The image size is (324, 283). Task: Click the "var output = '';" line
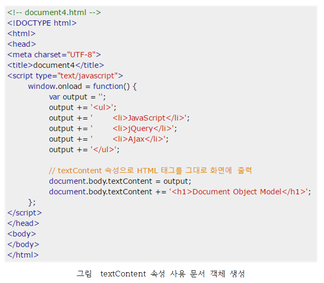pyautogui.click(x=77, y=97)
